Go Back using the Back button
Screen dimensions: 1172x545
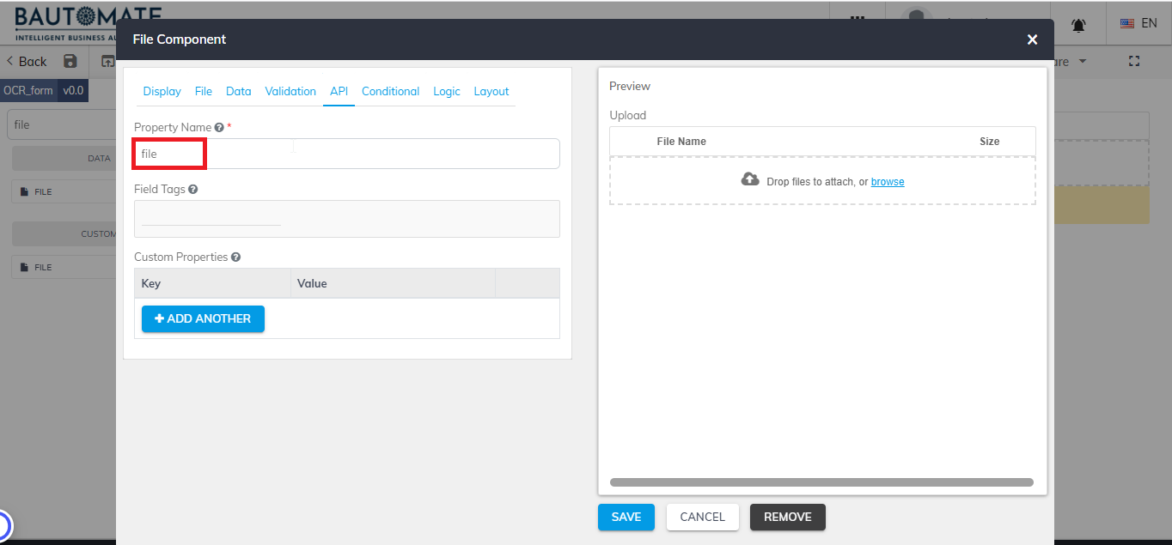[27, 61]
